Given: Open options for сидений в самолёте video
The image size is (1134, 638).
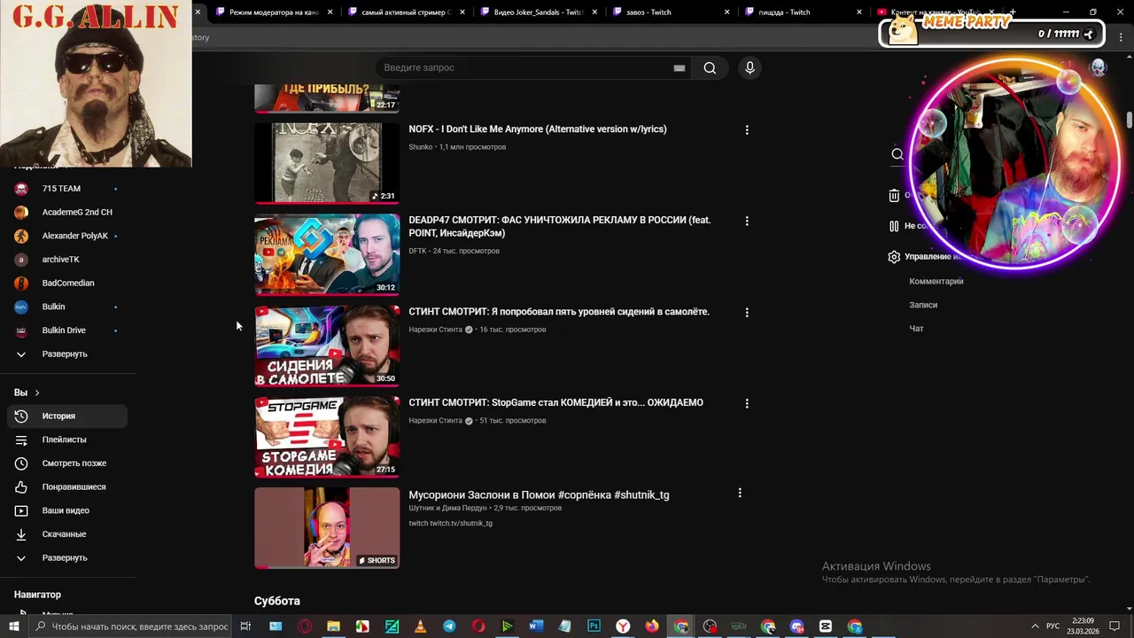Looking at the screenshot, I should [x=747, y=312].
